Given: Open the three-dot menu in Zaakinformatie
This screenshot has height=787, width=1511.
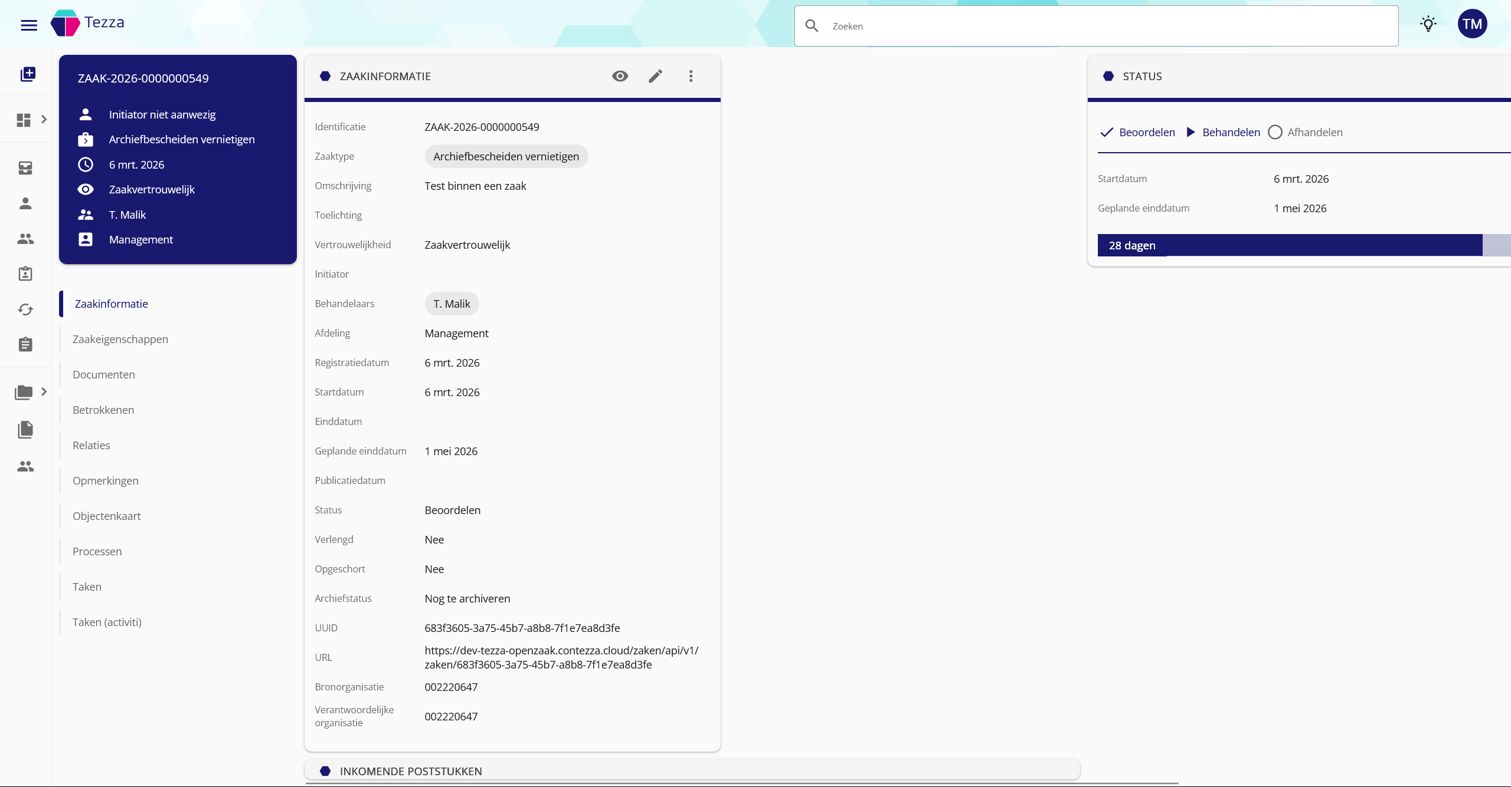Looking at the screenshot, I should [691, 76].
